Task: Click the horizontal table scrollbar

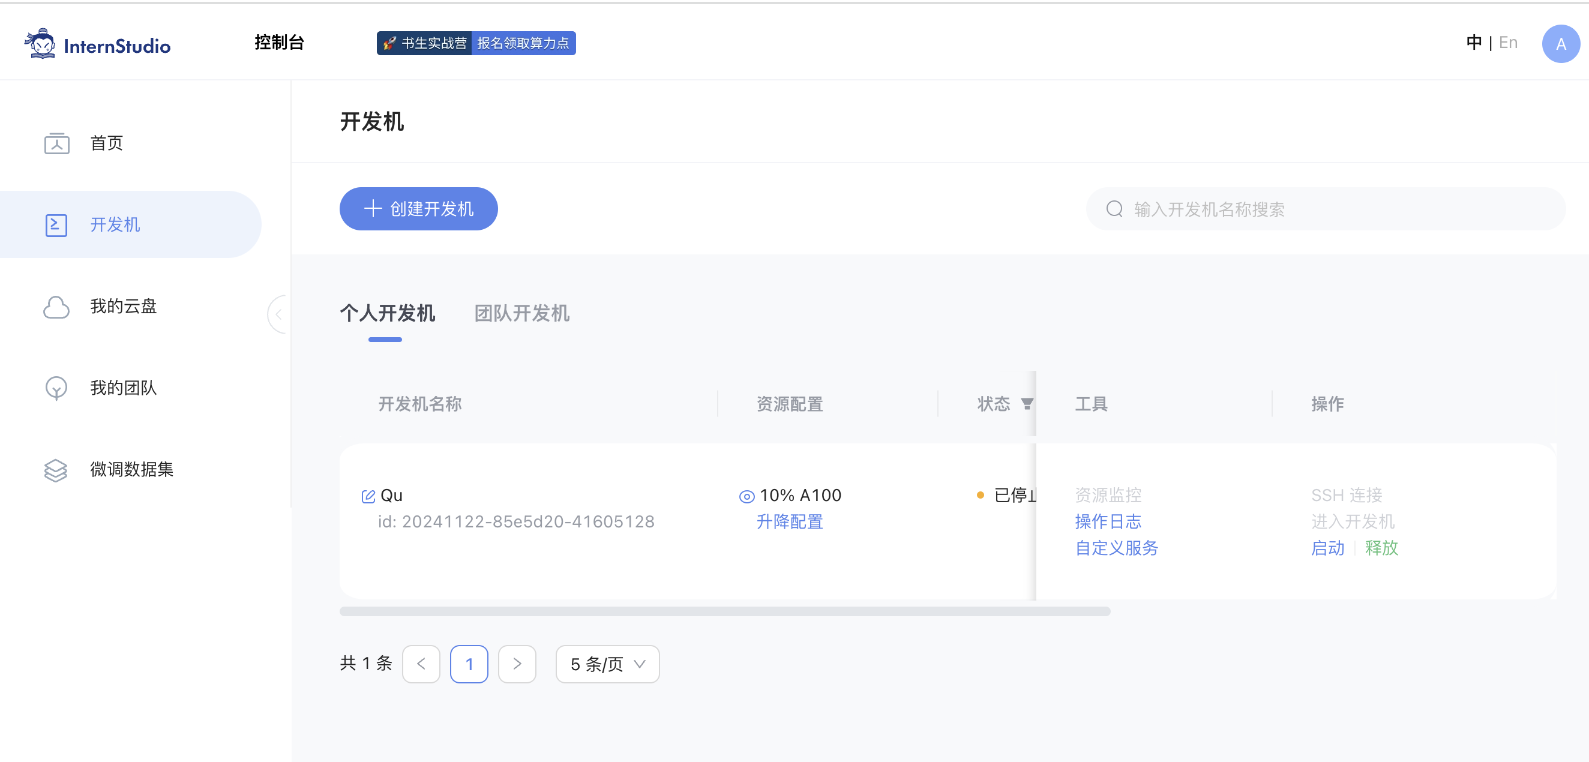Action: [724, 611]
